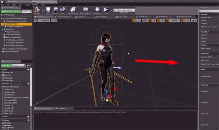Open the Default snap layer dropdown
This screenshot has width=219, height=130.
pyautogui.click(x=175, y=21)
